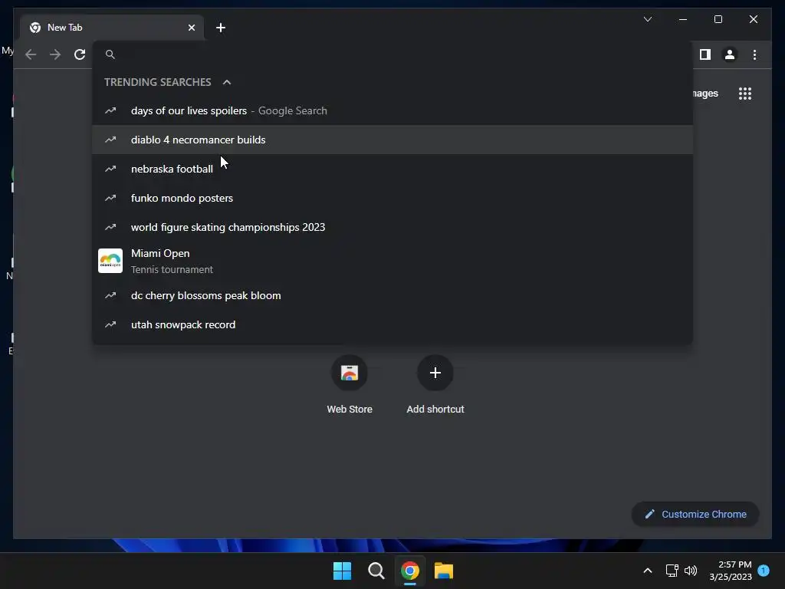Click the back navigation arrow
Viewport: 785px width, 589px height.
point(31,54)
